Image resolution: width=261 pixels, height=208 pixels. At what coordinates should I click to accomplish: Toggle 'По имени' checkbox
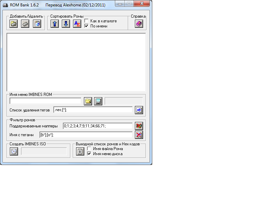tap(86, 26)
